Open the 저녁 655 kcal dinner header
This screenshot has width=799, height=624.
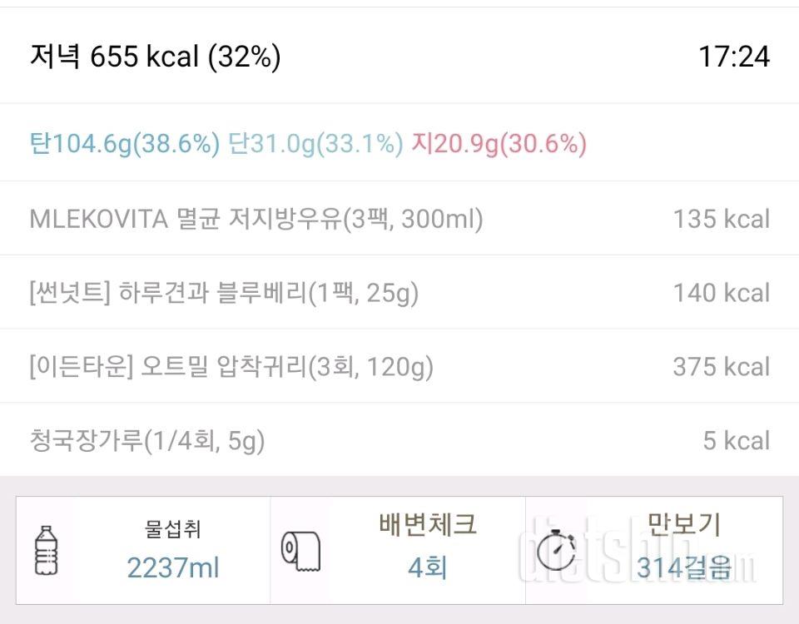pyautogui.click(x=156, y=57)
